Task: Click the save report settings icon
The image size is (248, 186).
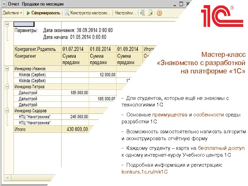Action: 150,13
